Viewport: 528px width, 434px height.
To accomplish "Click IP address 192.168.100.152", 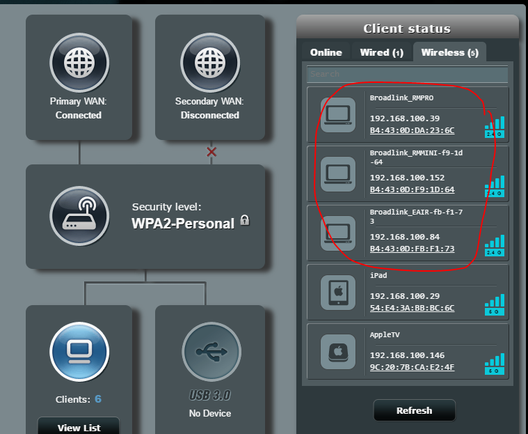I will coord(407,178).
